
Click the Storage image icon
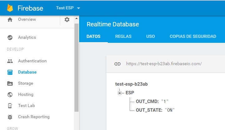(x=10, y=83)
